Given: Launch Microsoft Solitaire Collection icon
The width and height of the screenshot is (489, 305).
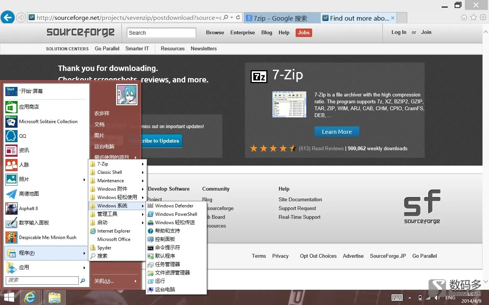Looking at the screenshot, I should [x=11, y=122].
